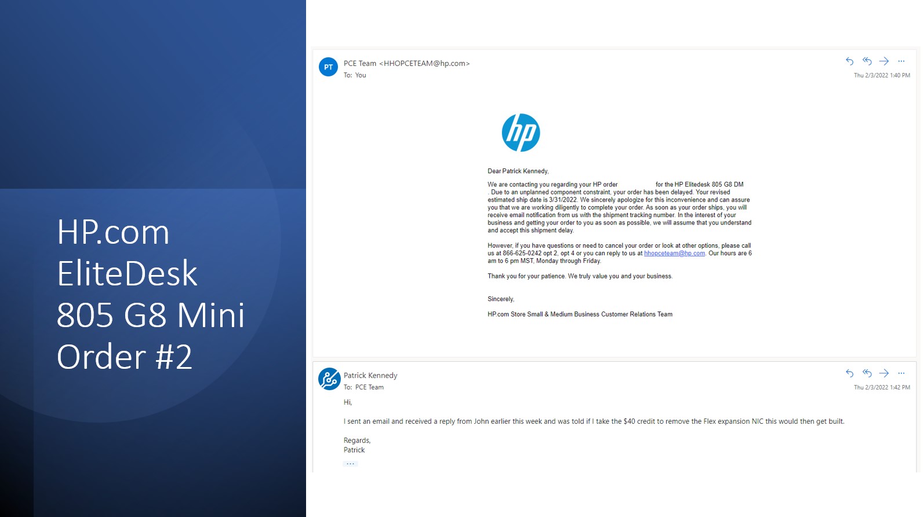The image size is (924, 517).
Task: Click Reply All icon on PCE Team email
Action: tap(867, 61)
